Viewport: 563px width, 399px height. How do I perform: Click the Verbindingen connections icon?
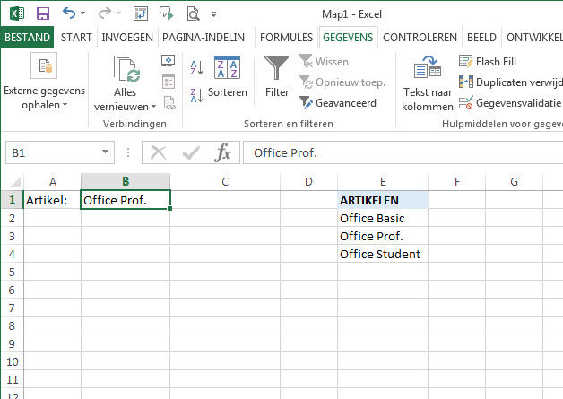coord(168,61)
